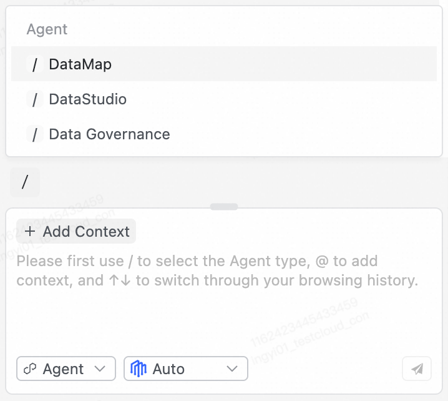Click the blue Auto model icon
The width and height of the screenshot is (448, 401).
coord(139,369)
